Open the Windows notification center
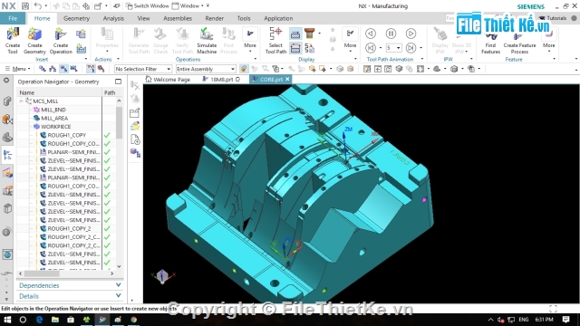 tap(565, 320)
